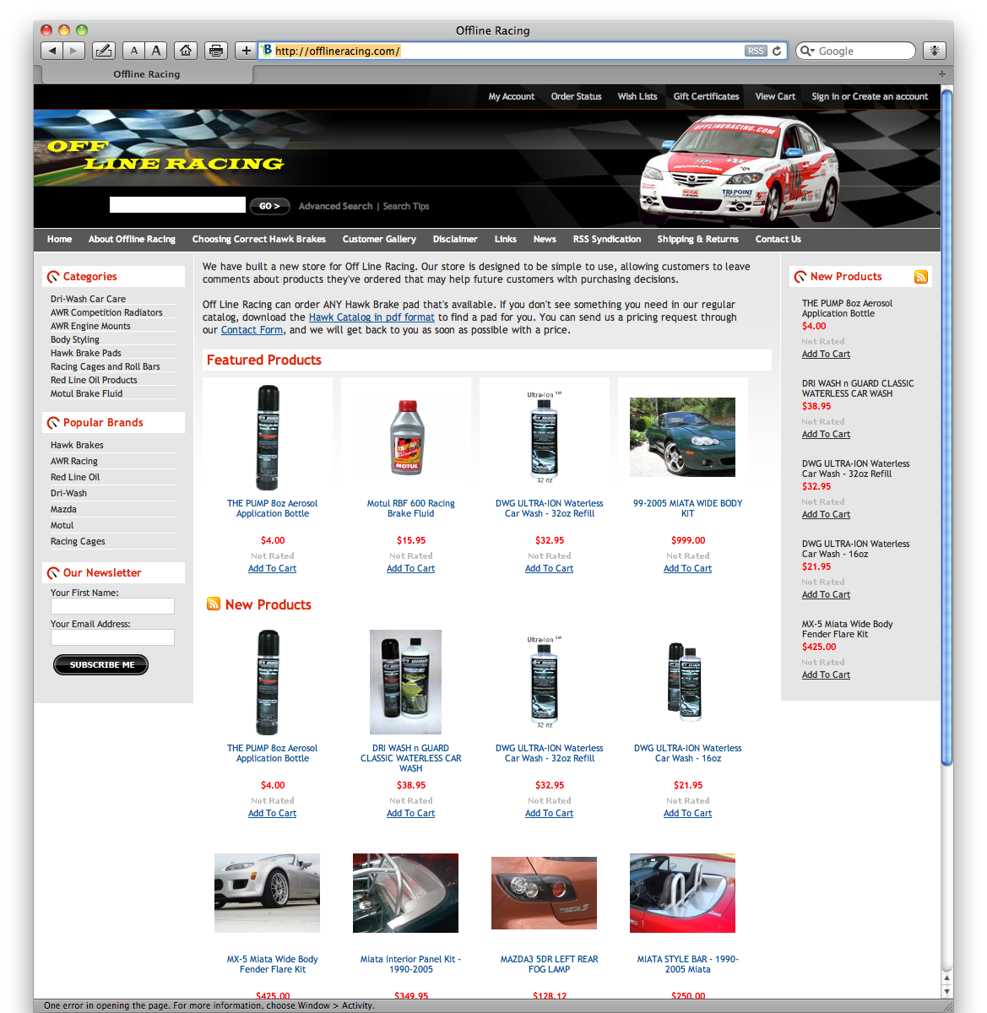987x1013 pixels.
Task: Add featured Motul RBF 600 to cart
Action: click(x=410, y=568)
